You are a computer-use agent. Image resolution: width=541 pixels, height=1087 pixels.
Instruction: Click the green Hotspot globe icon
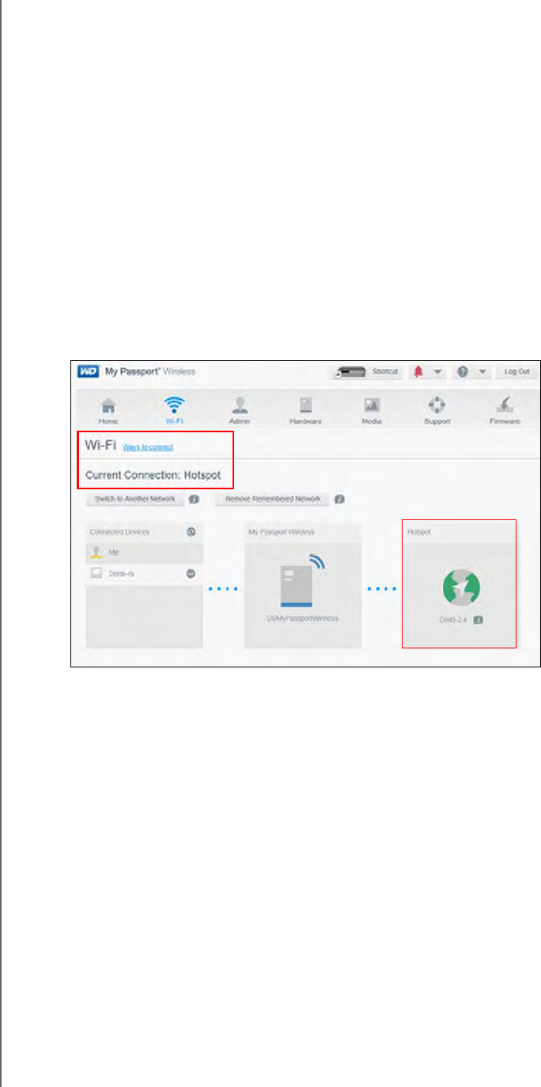(x=460, y=589)
